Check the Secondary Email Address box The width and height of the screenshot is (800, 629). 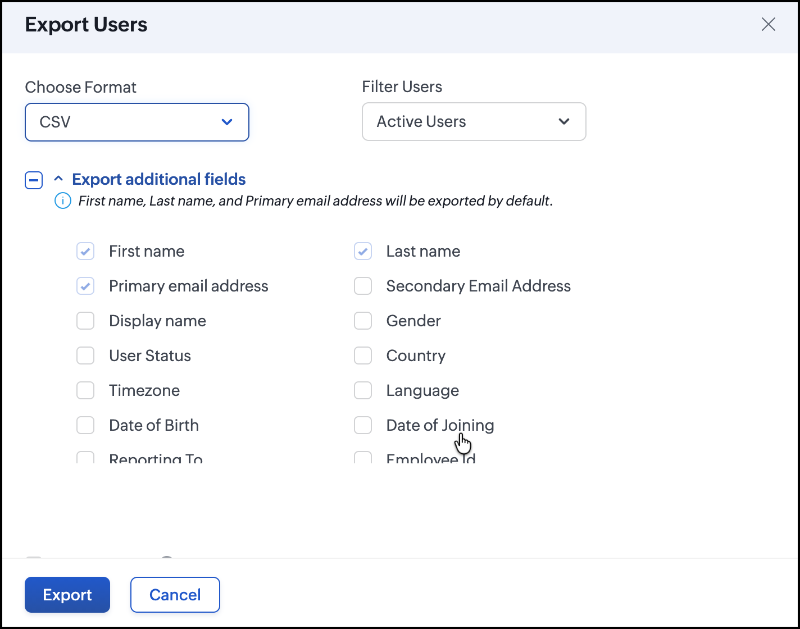tap(363, 286)
